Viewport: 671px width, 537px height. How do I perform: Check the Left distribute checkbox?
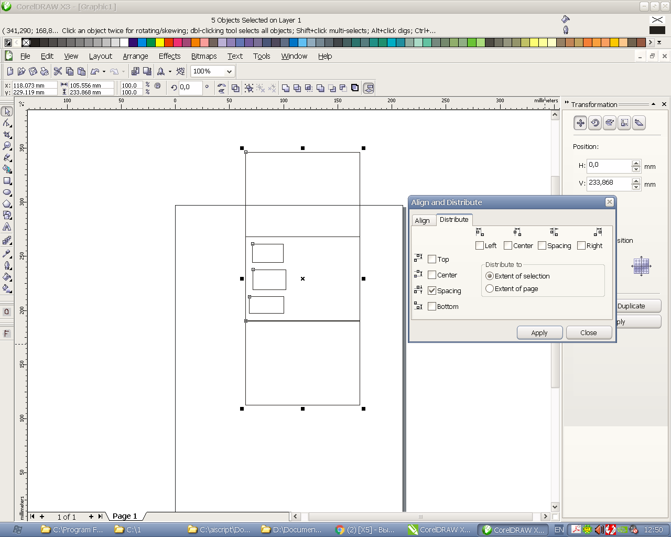pos(480,245)
